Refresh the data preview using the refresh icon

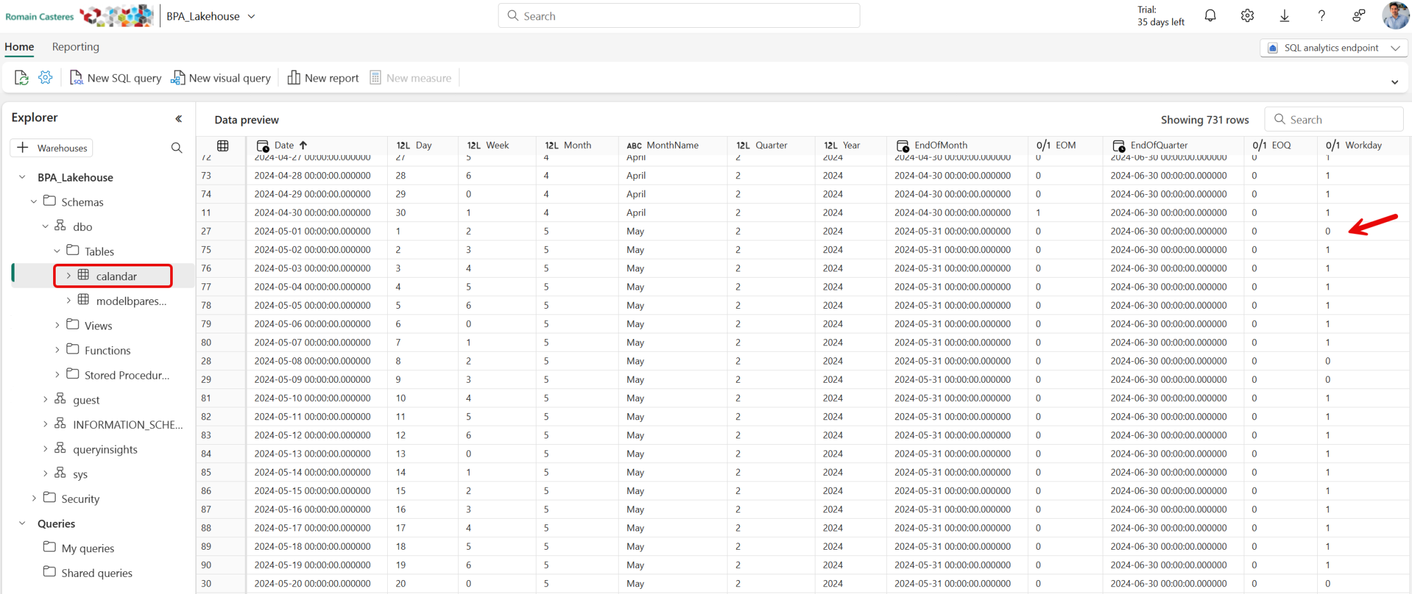tap(21, 77)
